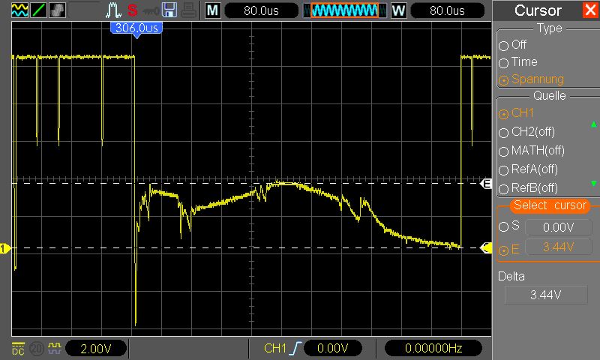
Task: Click the Delta label
Action: pyautogui.click(x=511, y=276)
